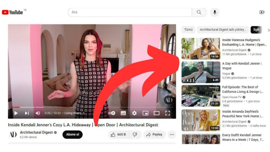270x152 pixels.
Task: Like the video with 665 B likes
Action: [118, 134]
